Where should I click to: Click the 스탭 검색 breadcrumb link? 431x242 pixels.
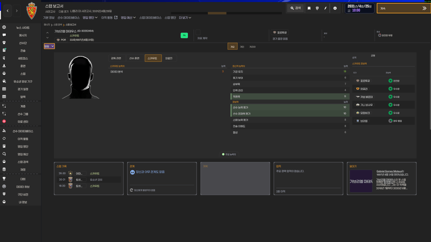pyautogui.click(x=58, y=25)
